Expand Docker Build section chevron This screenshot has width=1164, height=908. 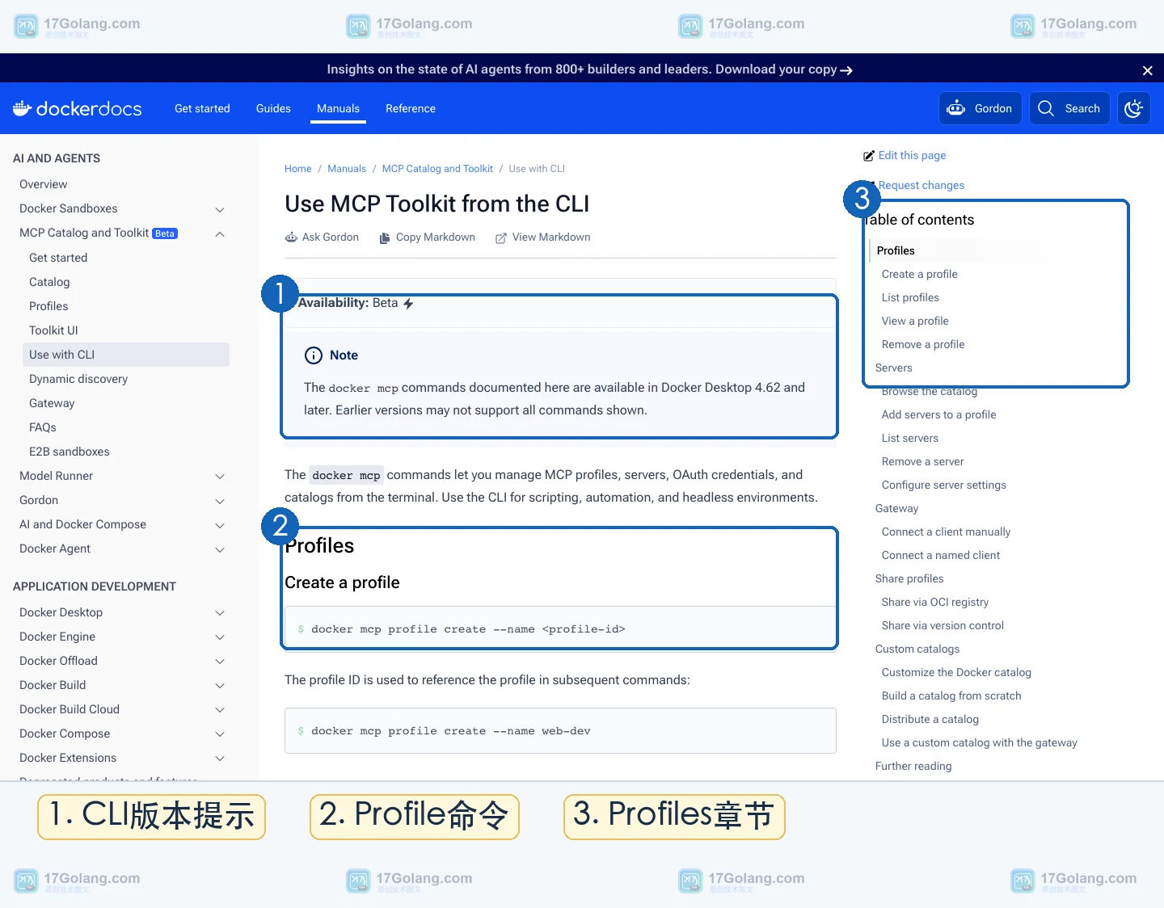pos(220,686)
